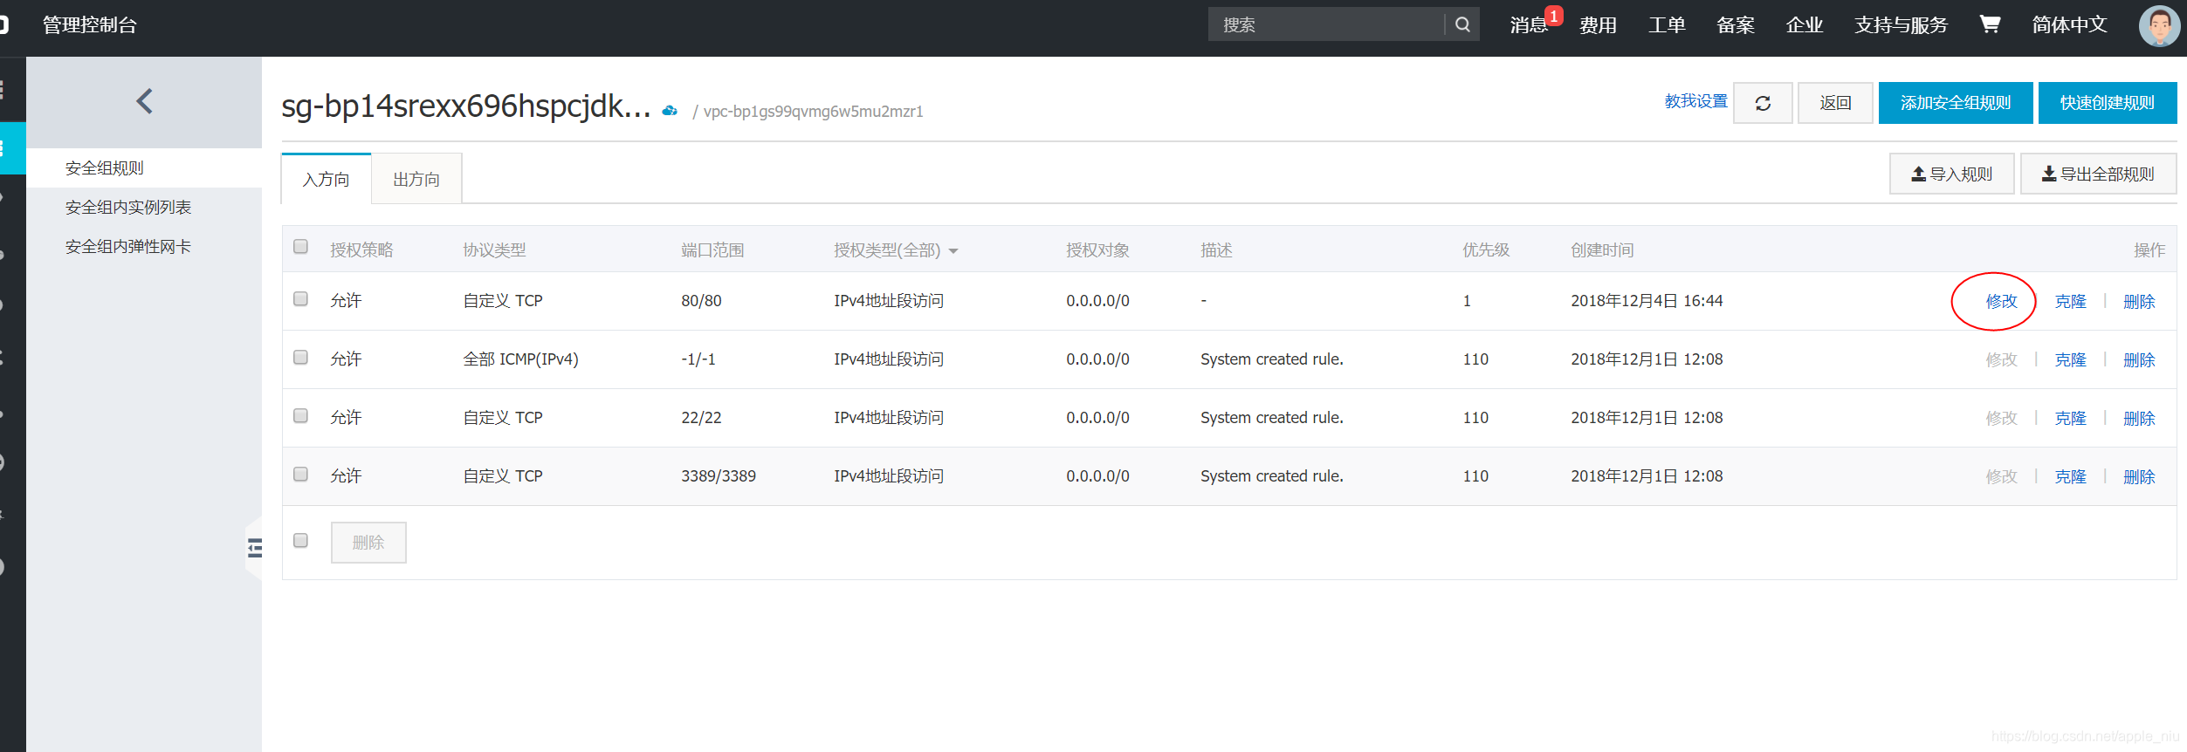
Task: Click cloud icon beside security group name
Action: point(670,111)
